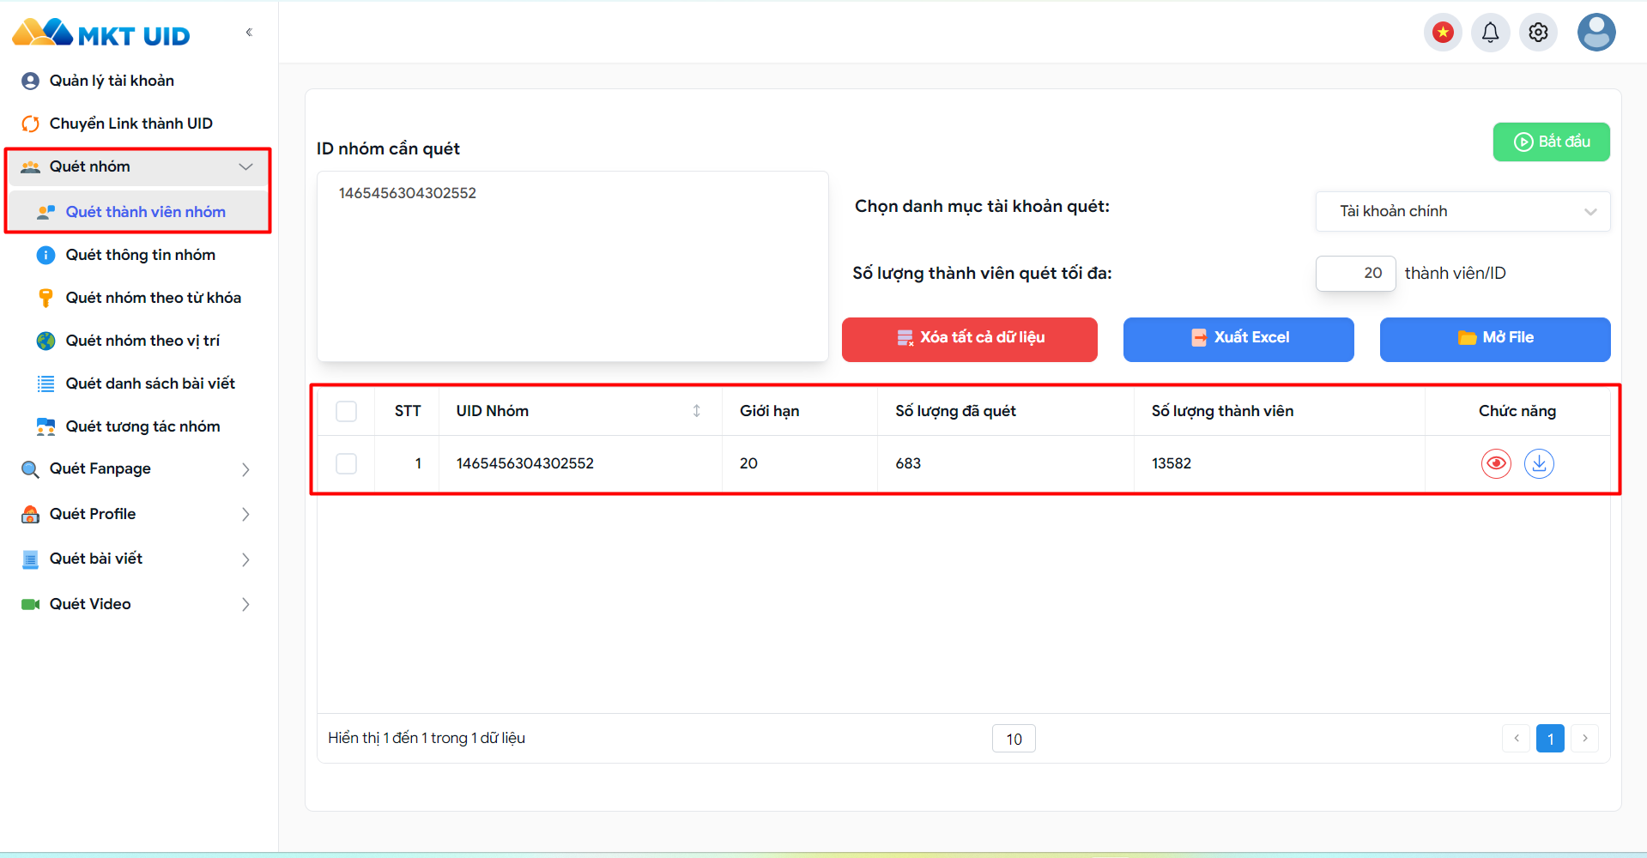Sort the UID Nhóm column
Viewport: 1647px width, 858px height.
tap(697, 411)
